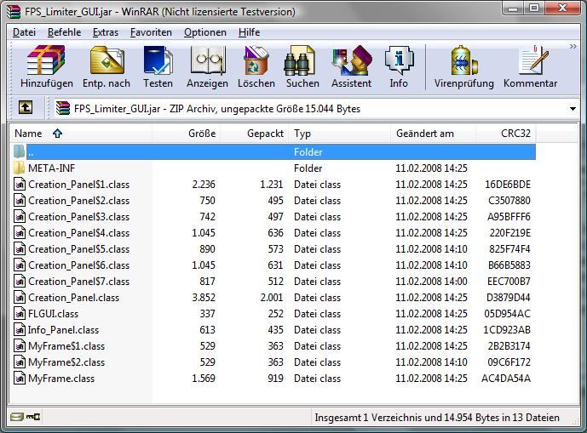
Task: Click packed size value 2.001
Action: click(x=272, y=298)
